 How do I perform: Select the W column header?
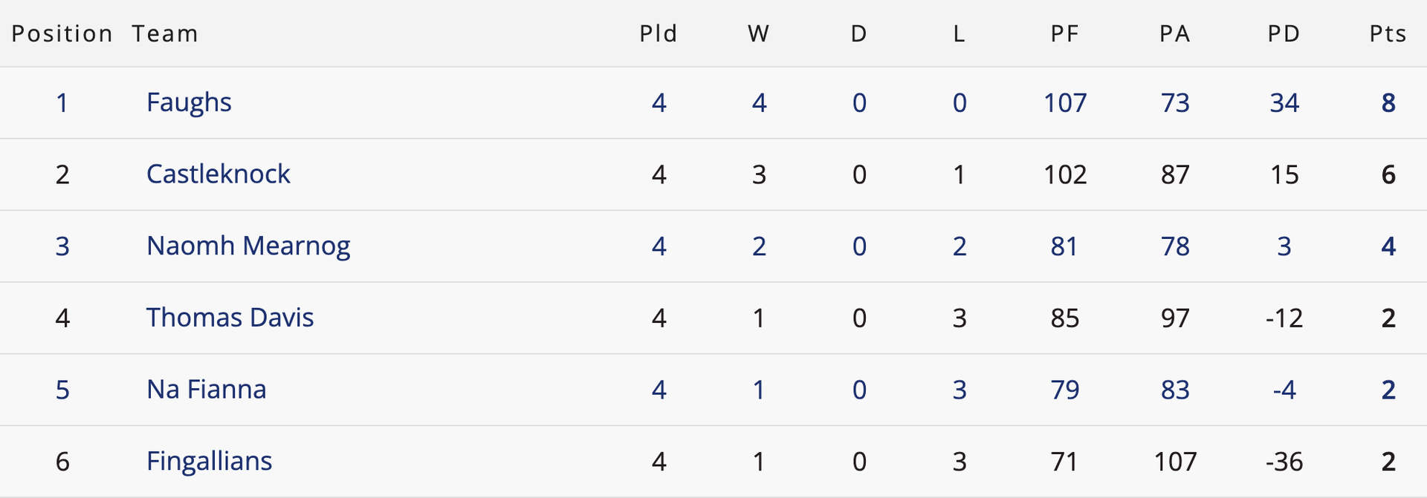pyautogui.click(x=759, y=33)
